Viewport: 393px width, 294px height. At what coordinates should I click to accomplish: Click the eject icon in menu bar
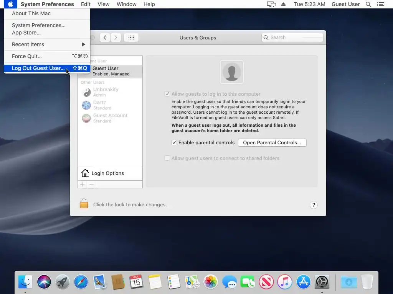pos(284,4)
